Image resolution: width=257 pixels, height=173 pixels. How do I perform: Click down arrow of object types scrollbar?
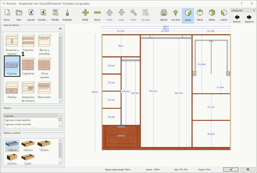[60, 101]
